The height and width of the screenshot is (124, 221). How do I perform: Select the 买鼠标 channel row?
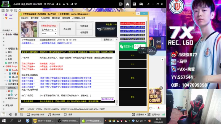(13, 98)
